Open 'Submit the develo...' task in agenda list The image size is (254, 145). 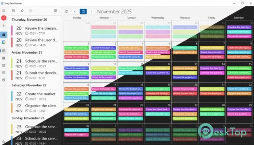tap(35, 75)
